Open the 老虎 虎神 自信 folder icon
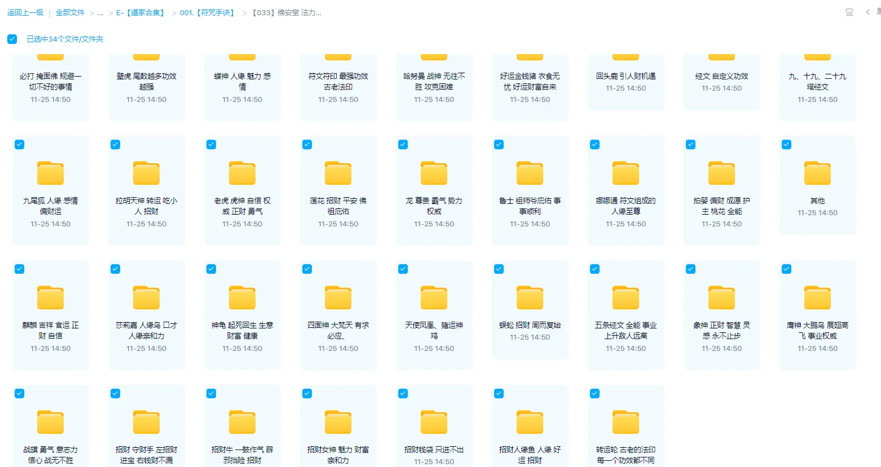The width and height of the screenshot is (881, 467). tap(243, 173)
